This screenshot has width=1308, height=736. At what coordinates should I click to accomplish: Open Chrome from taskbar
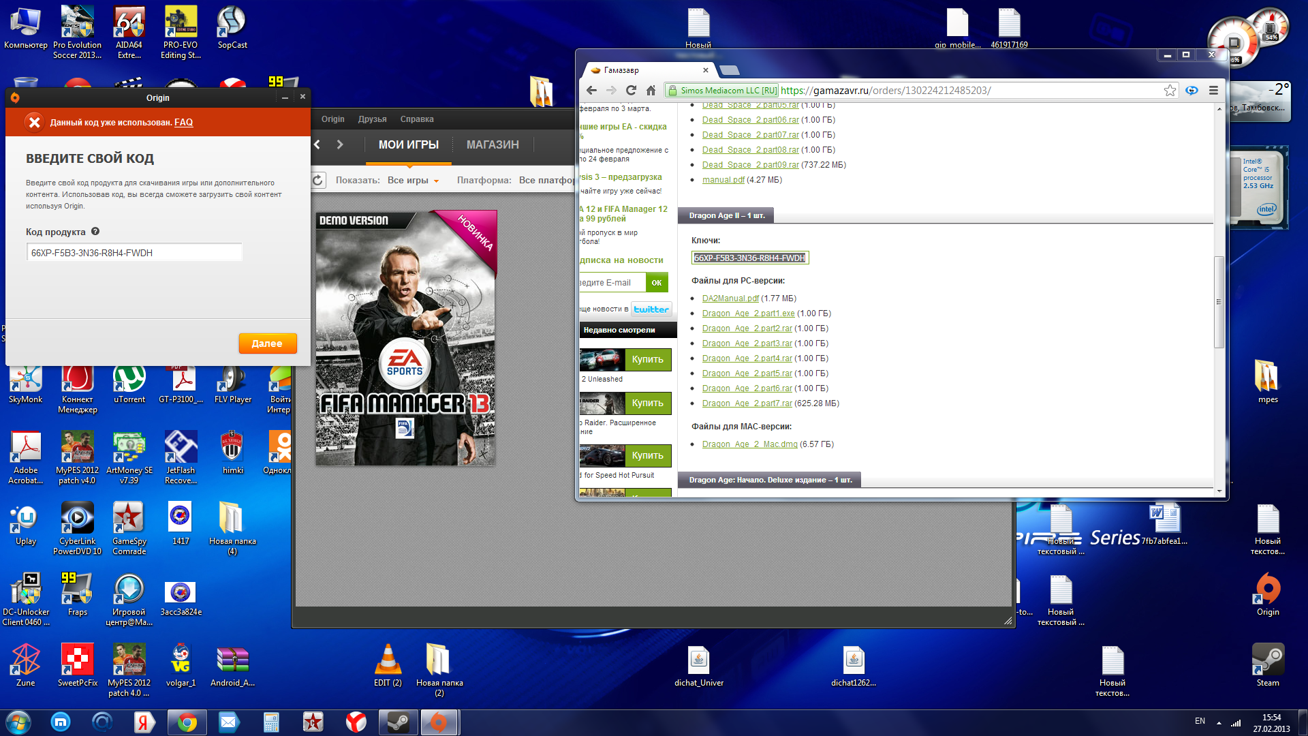click(187, 722)
